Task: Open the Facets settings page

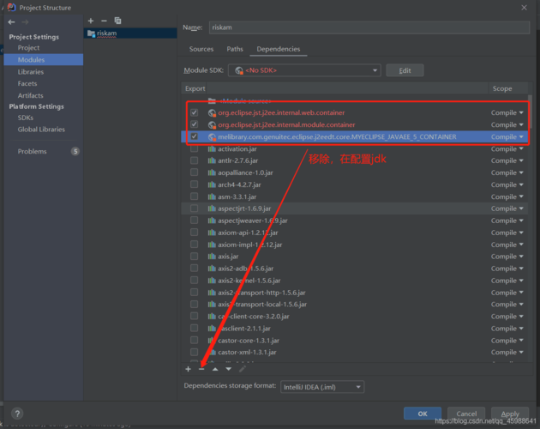Action: coord(27,83)
